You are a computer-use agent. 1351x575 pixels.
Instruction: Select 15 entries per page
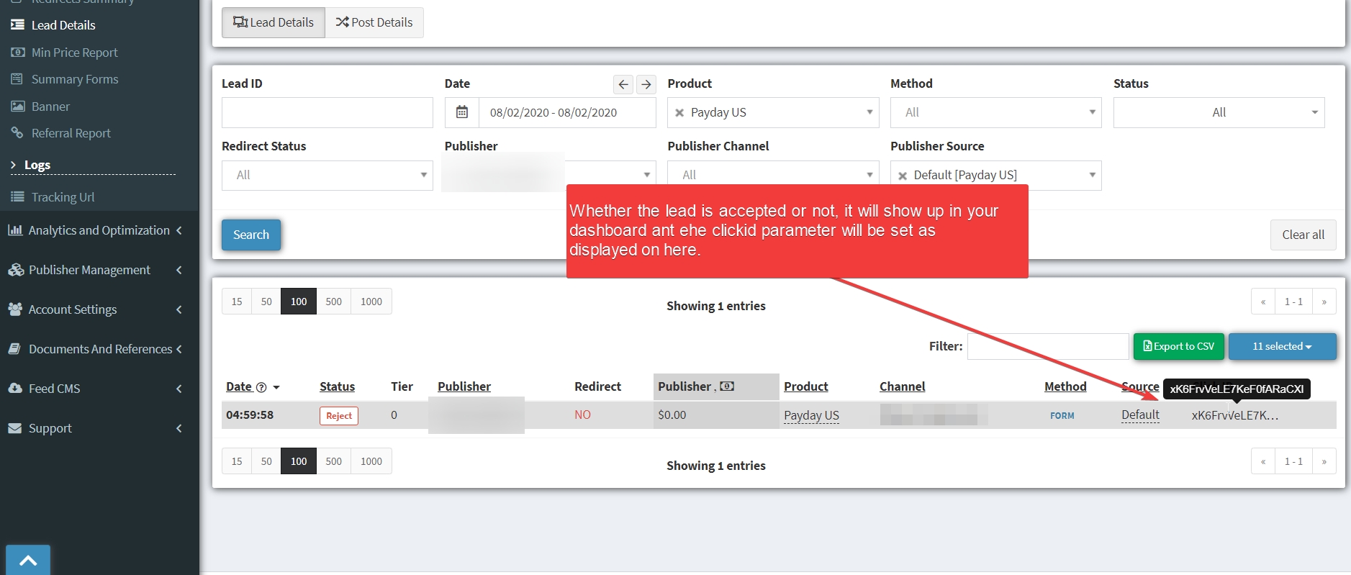pos(237,302)
